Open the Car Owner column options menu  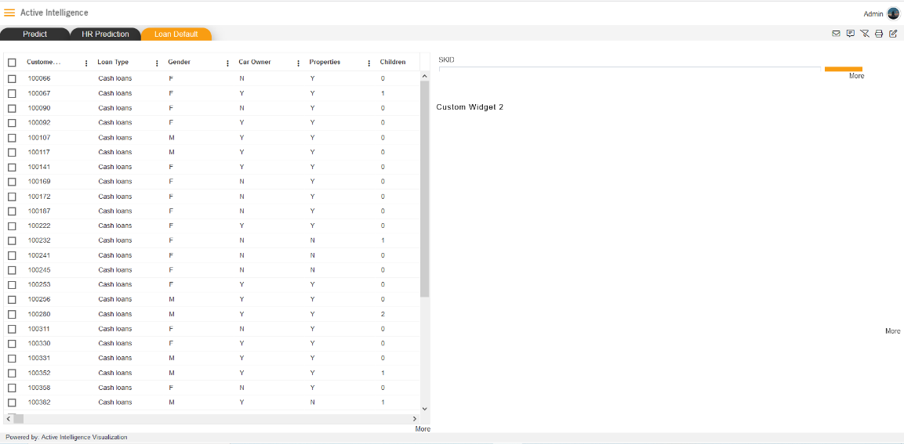(298, 63)
